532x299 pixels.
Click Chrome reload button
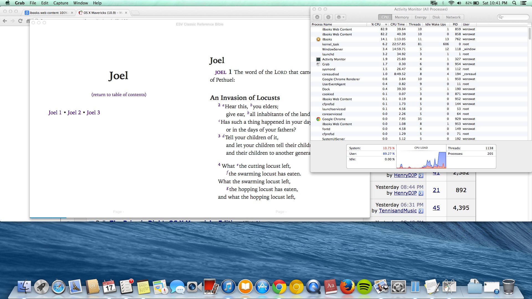click(20, 21)
